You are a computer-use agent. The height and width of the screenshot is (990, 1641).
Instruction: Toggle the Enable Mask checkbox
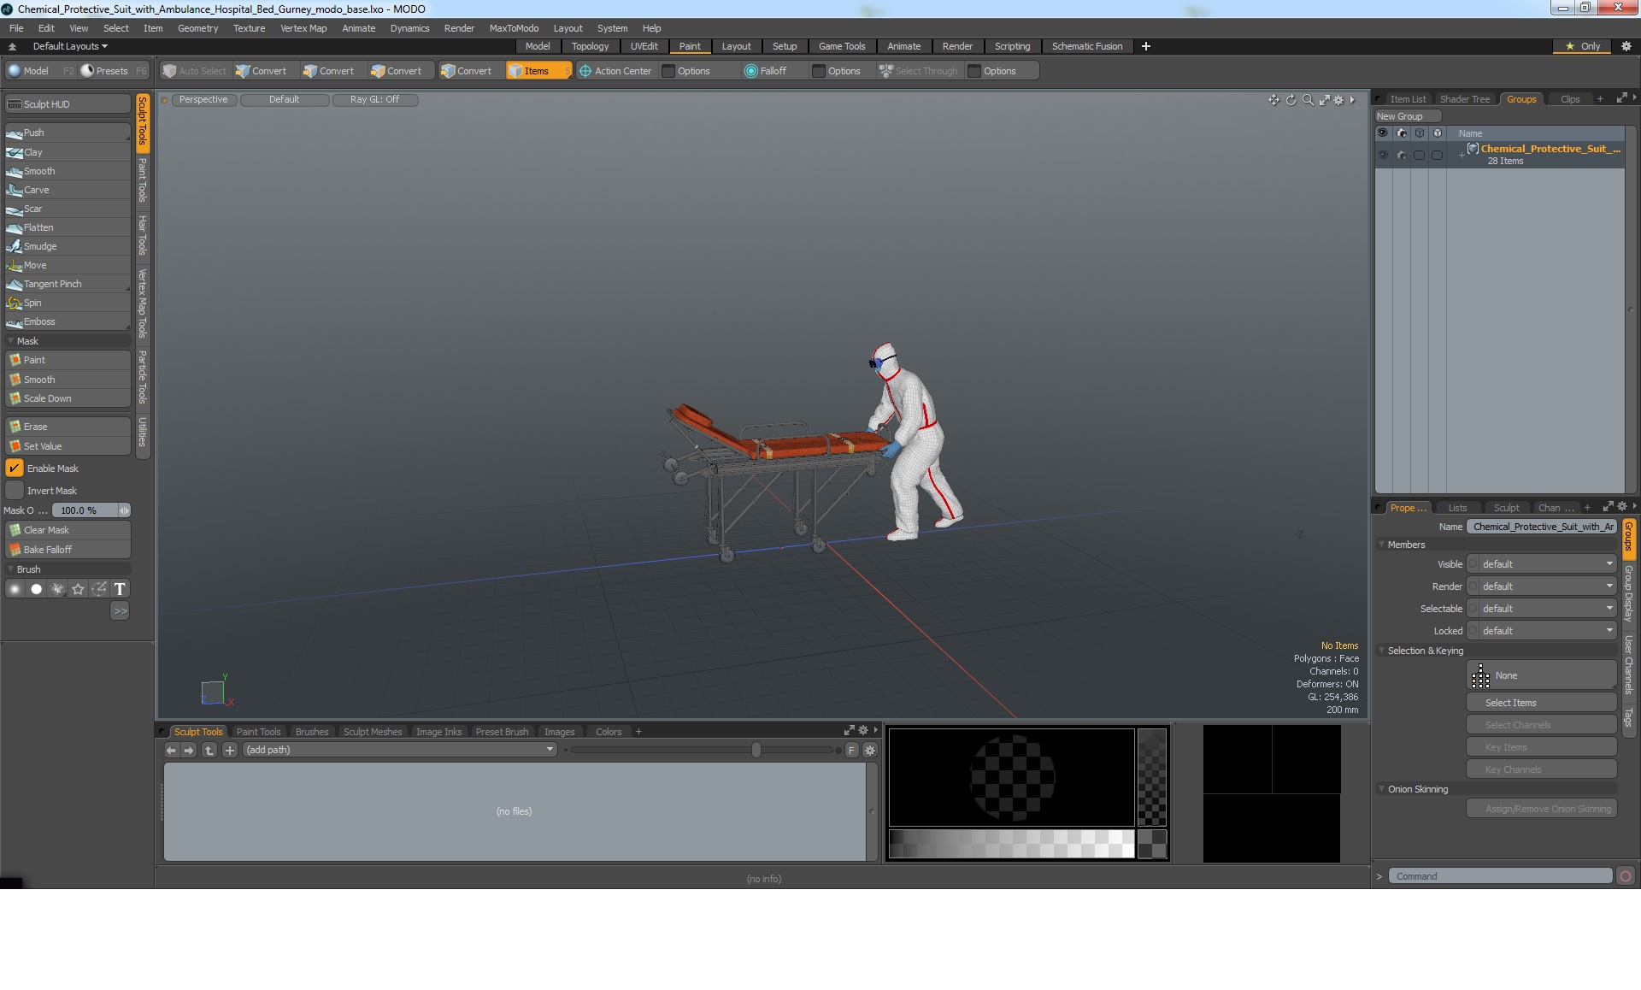tap(15, 468)
